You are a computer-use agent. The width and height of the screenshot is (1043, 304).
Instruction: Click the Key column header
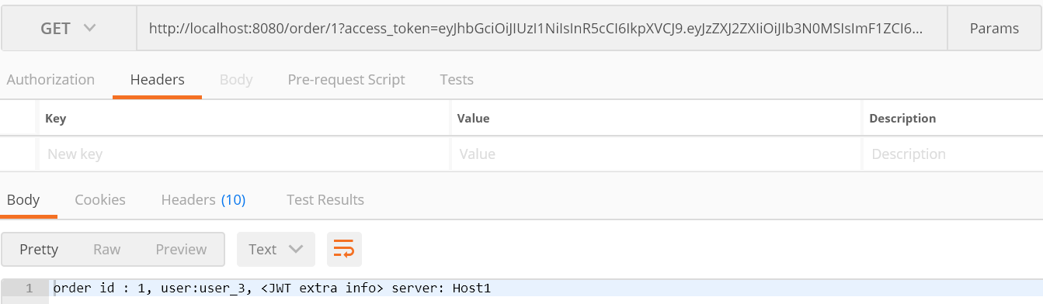coord(56,119)
